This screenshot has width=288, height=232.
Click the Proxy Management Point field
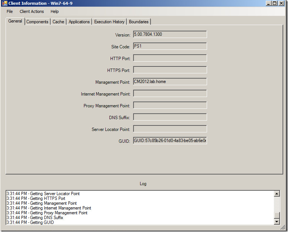(170, 105)
